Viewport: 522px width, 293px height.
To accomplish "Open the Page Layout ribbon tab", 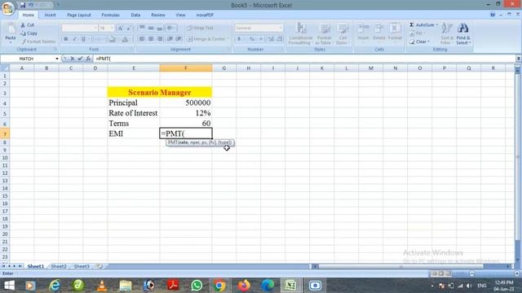I will (x=79, y=15).
